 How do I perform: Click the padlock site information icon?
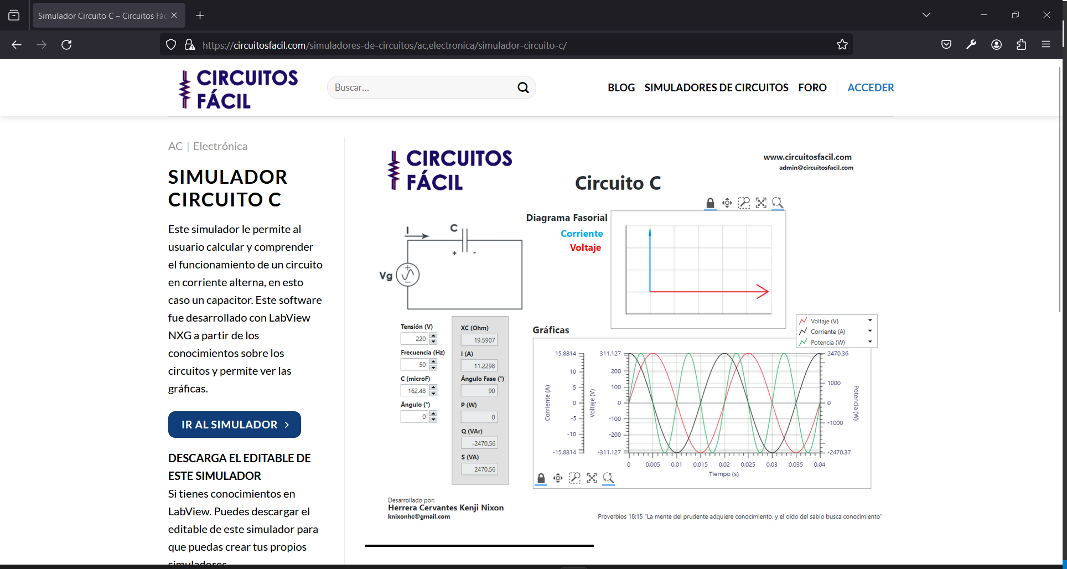[189, 45]
